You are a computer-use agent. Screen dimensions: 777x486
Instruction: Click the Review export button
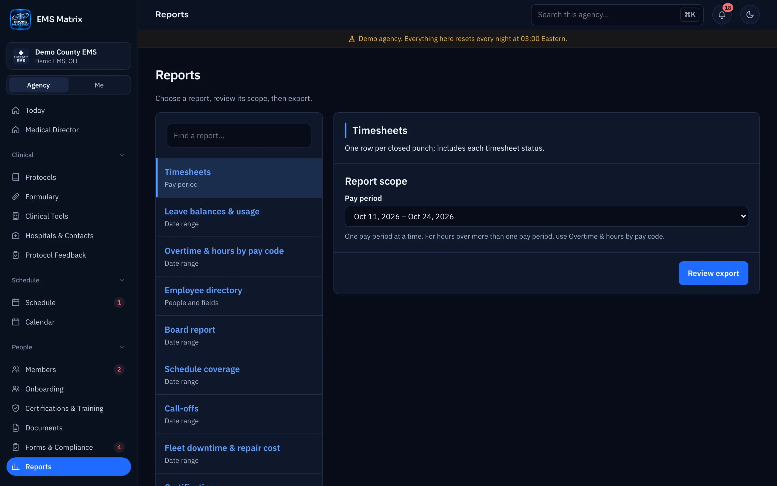tap(713, 273)
